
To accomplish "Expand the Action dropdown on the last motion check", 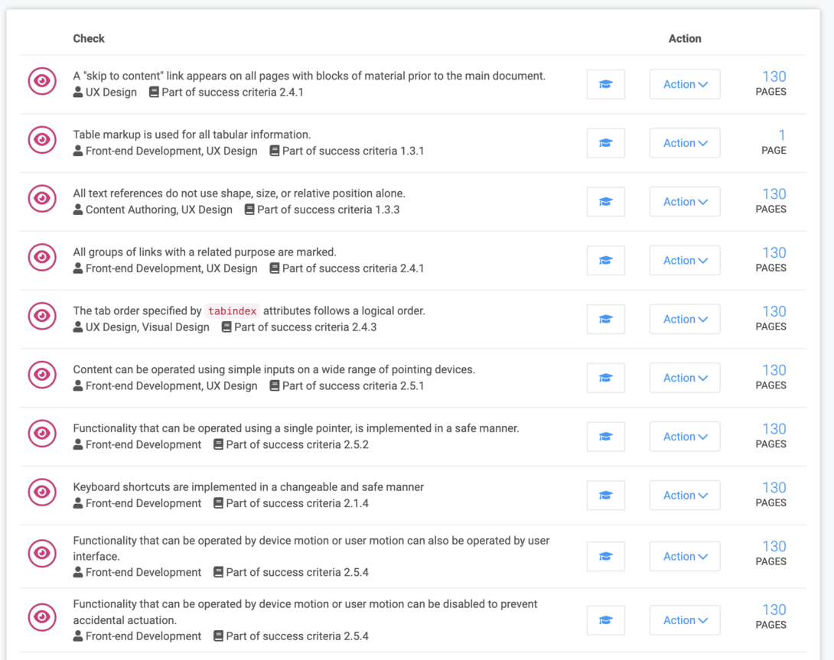I will [x=684, y=620].
